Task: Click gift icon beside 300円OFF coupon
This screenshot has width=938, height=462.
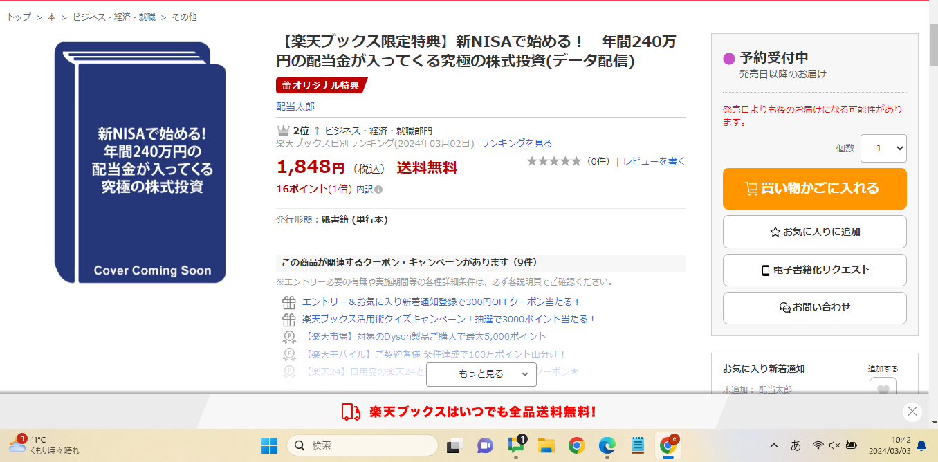Action: coord(289,302)
